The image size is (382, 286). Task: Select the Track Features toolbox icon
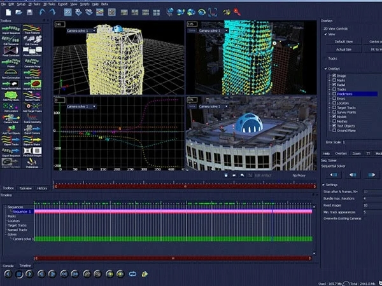coord(34,30)
